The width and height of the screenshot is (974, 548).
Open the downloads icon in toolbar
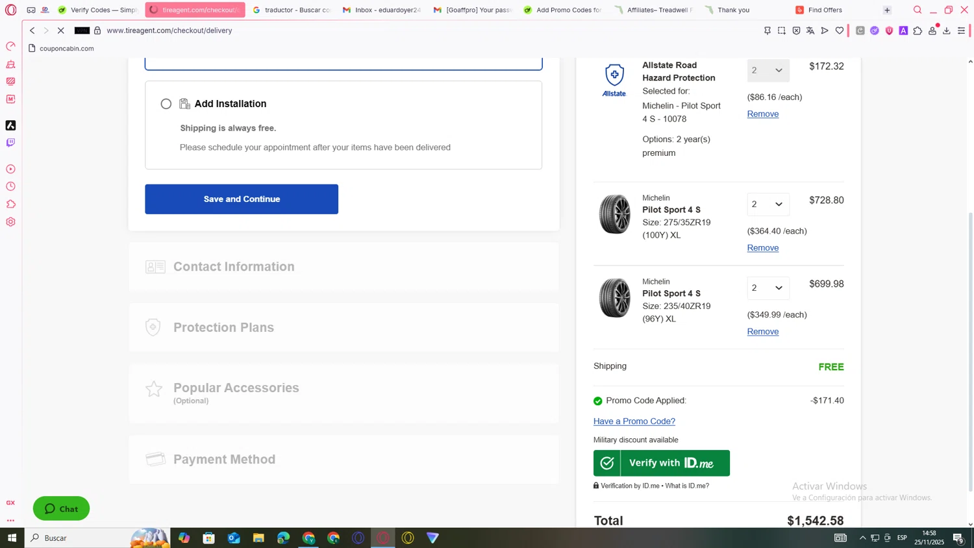947,31
